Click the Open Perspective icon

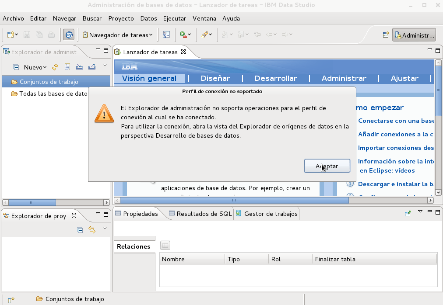coord(386,35)
